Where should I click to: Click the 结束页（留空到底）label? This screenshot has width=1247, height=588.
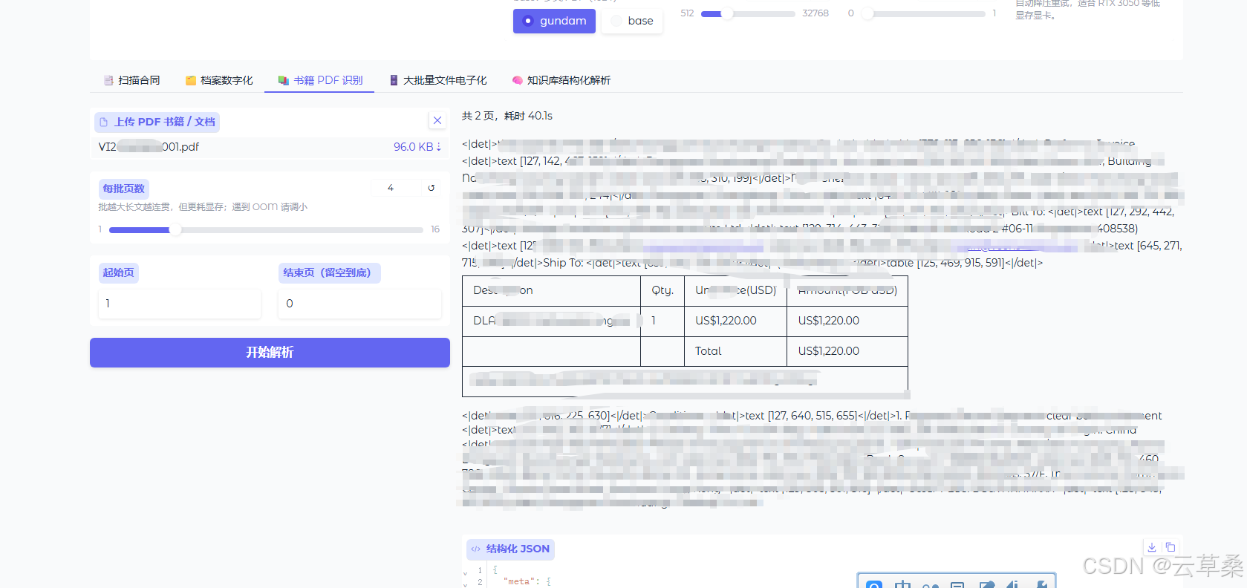pos(330,272)
